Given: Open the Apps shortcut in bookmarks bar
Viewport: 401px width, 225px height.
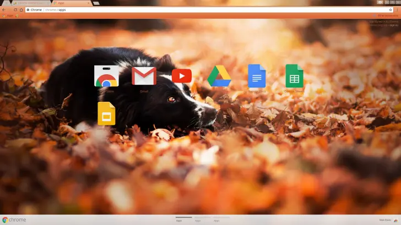Looking at the screenshot, I should (8, 16).
